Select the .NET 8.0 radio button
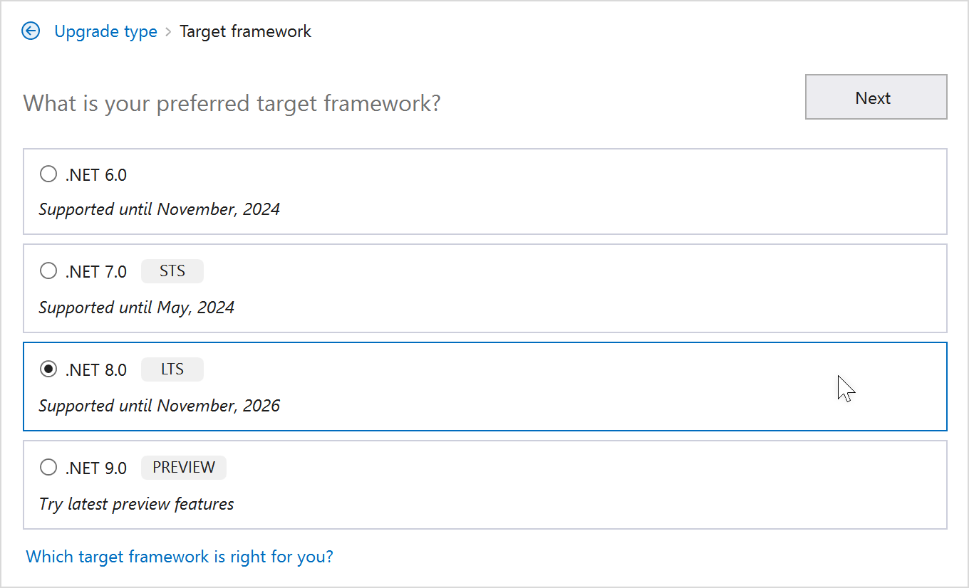969x588 pixels. 48,369
